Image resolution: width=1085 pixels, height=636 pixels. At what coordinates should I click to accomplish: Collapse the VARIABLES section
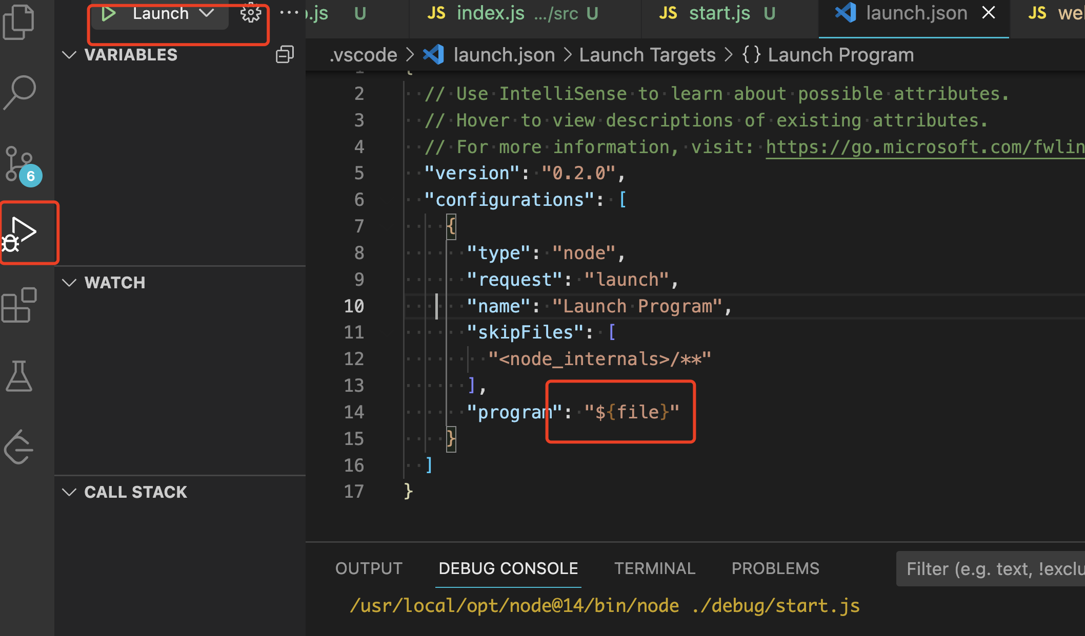coord(69,55)
